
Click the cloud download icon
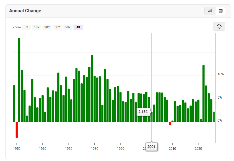[x=219, y=26]
